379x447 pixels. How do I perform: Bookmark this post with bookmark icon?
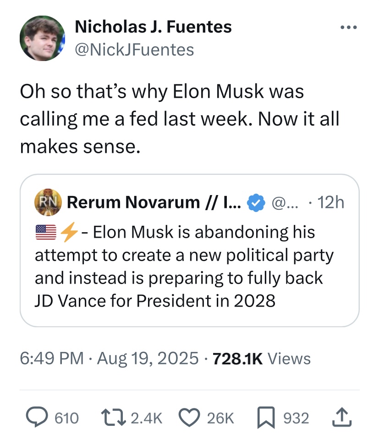coord(266,418)
